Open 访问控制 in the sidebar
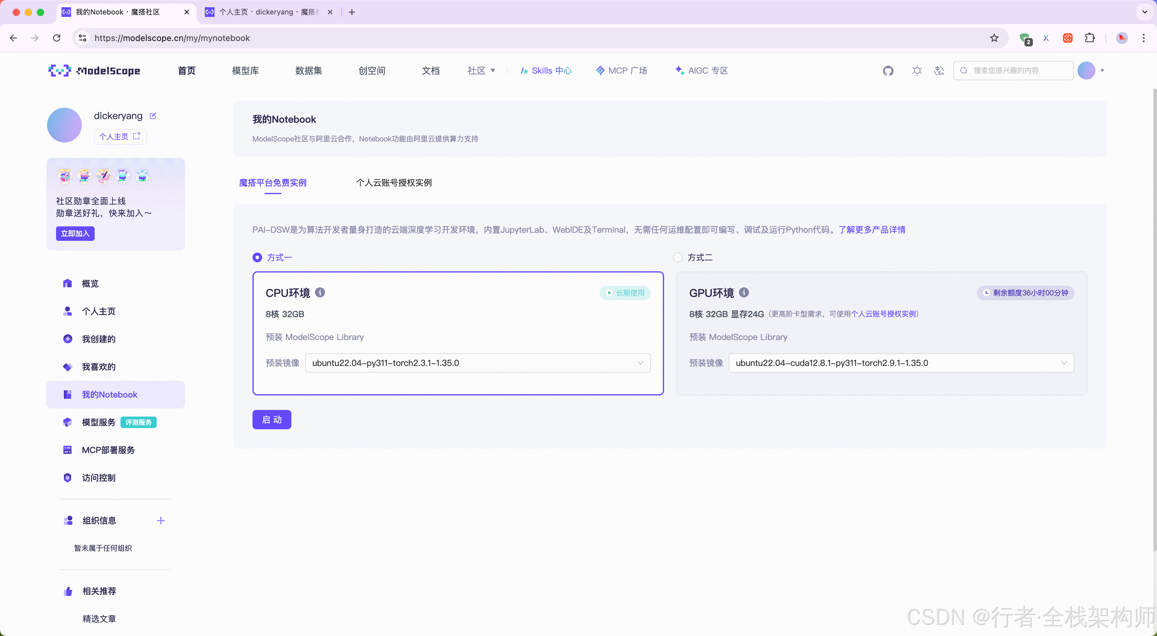Viewport: 1157px width, 636px height. (x=115, y=477)
